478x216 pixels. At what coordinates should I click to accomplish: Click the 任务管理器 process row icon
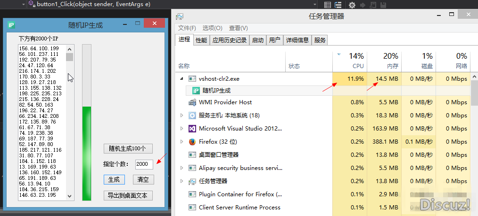192,181
